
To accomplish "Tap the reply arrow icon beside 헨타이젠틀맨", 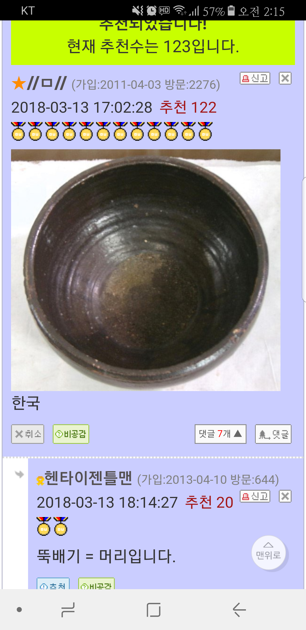I will [19, 474].
